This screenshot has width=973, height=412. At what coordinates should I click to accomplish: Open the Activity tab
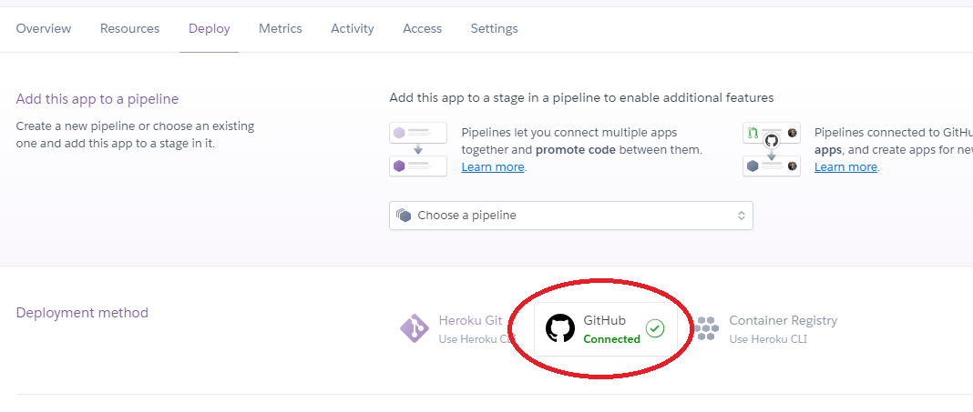(x=353, y=28)
